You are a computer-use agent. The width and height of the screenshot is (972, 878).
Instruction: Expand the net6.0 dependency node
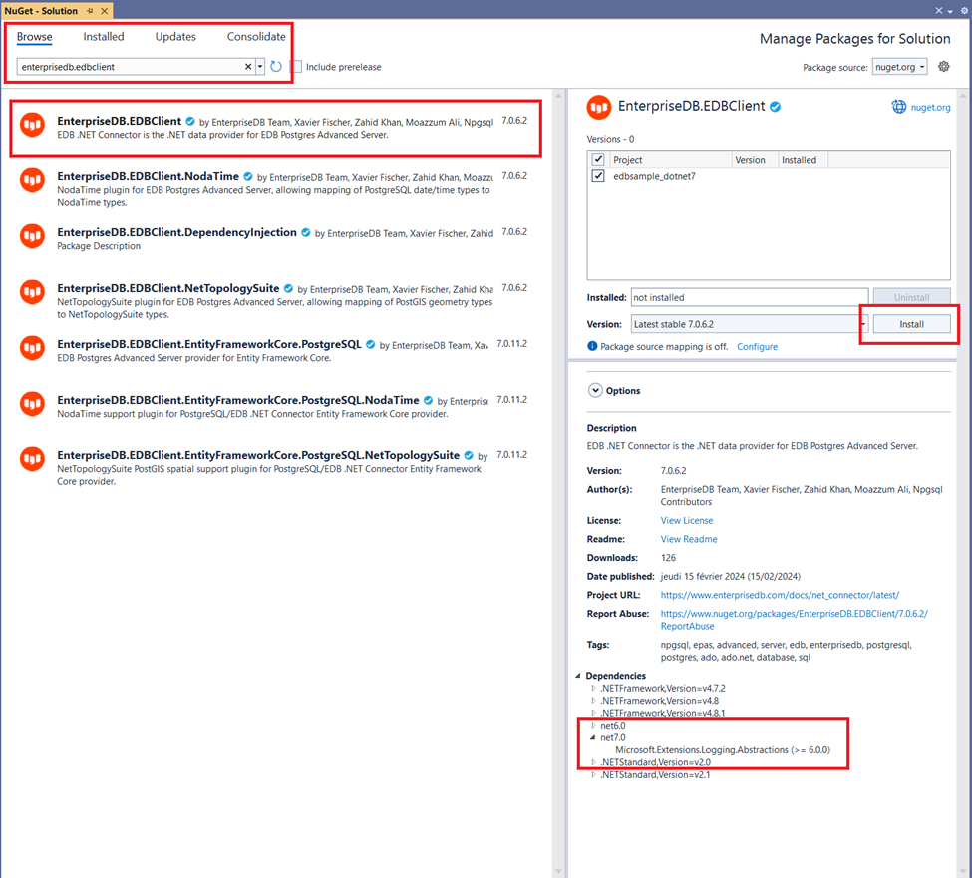pos(593,726)
